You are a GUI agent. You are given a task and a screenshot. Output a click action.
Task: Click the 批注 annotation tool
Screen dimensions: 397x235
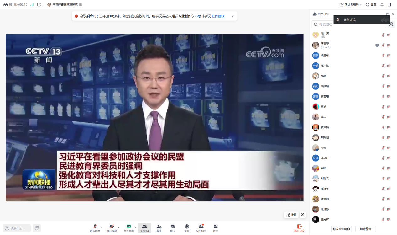point(291,215)
